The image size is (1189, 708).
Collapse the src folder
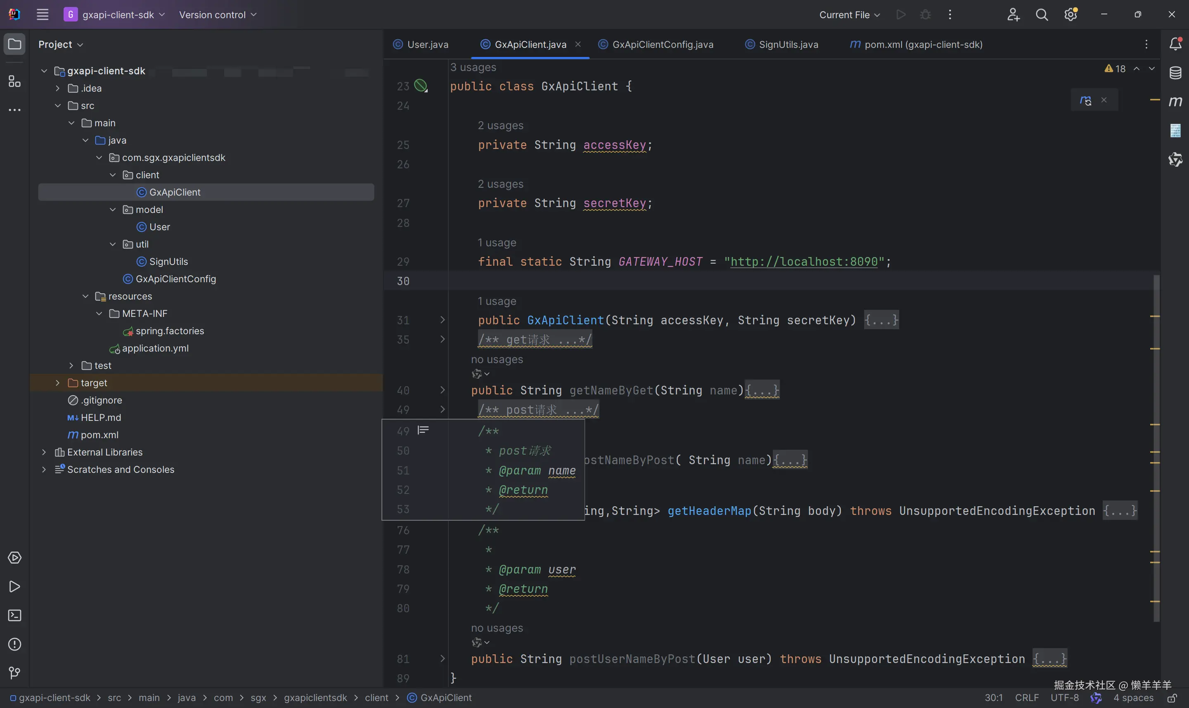point(57,106)
